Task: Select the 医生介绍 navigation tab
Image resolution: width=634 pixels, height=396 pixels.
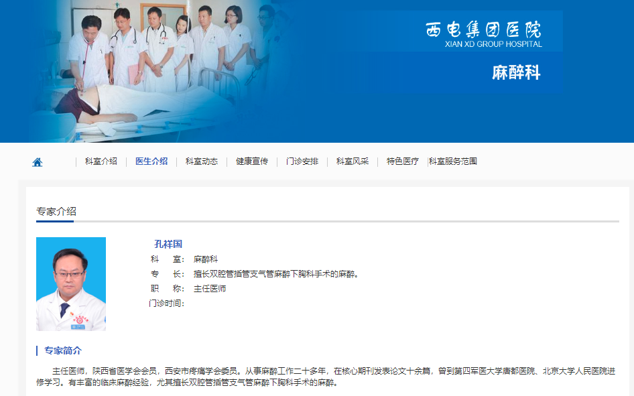Action: click(x=151, y=161)
